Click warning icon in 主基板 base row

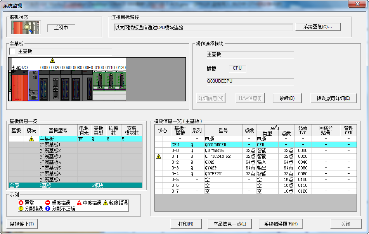[31, 139]
